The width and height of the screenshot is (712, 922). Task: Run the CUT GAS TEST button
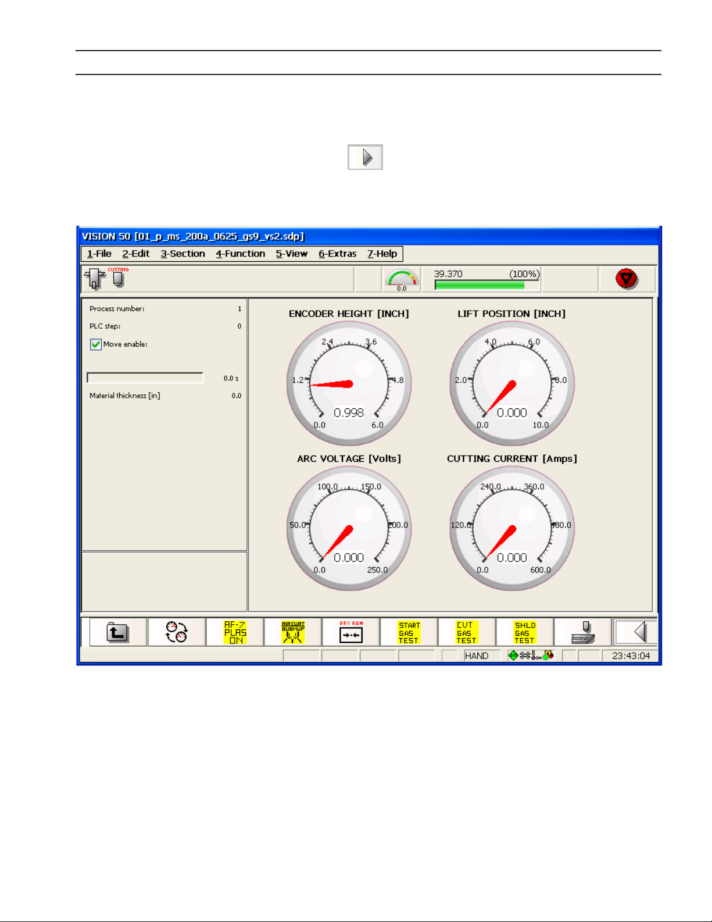coord(467,632)
